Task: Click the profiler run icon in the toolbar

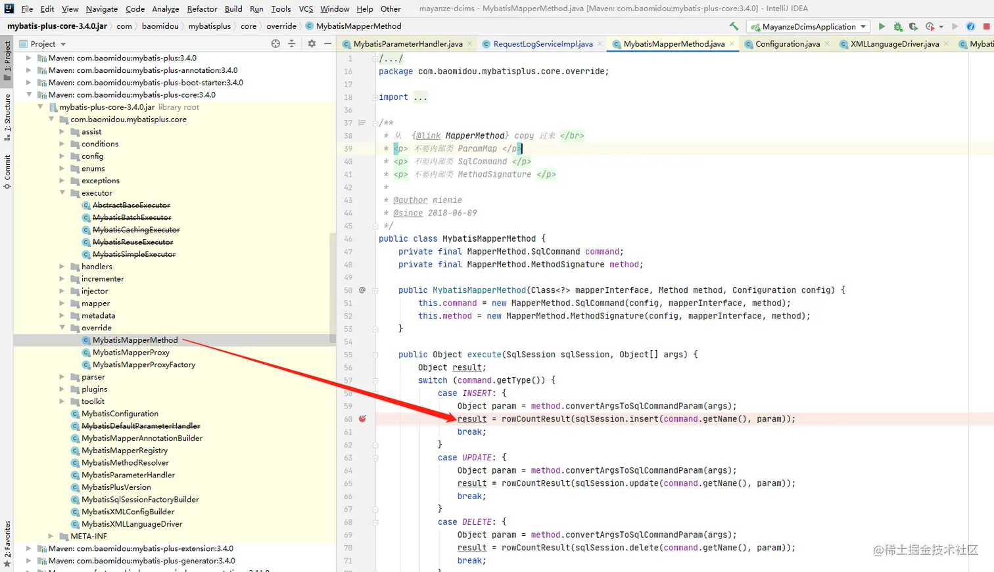Action: [x=930, y=26]
